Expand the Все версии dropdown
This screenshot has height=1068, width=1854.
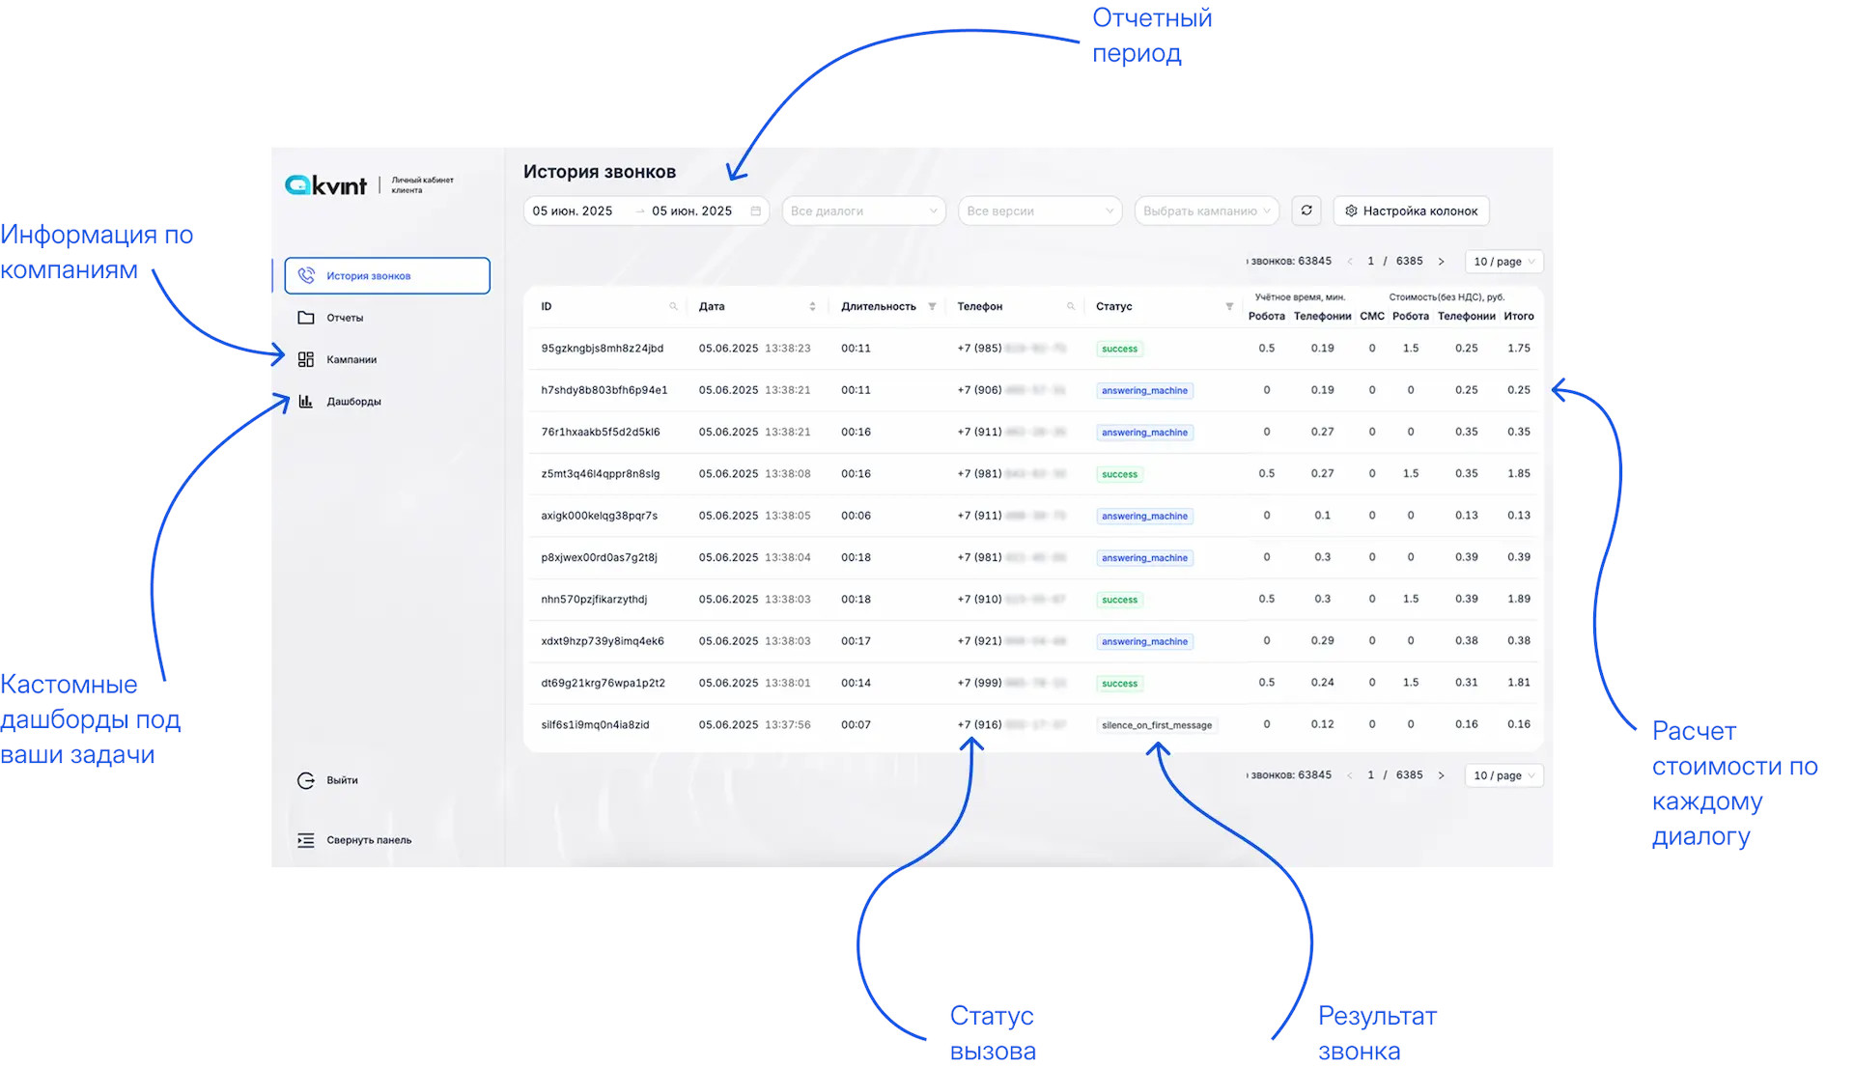1039,211
